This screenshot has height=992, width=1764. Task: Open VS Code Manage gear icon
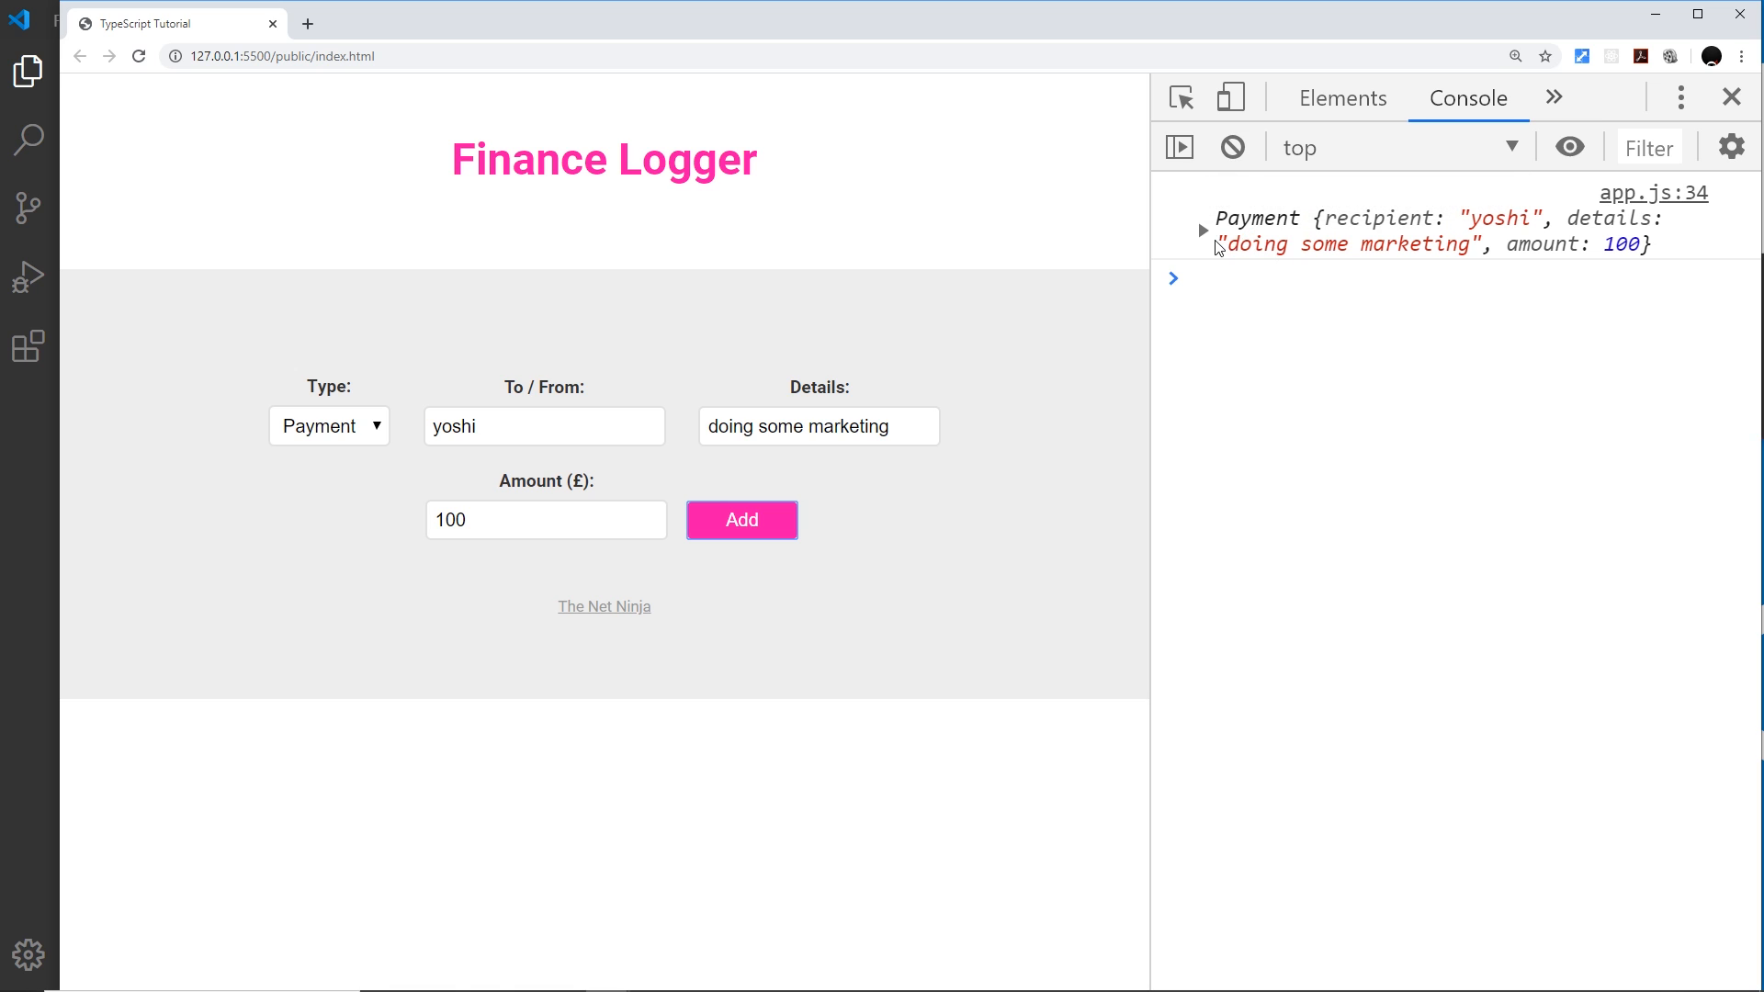point(28,955)
